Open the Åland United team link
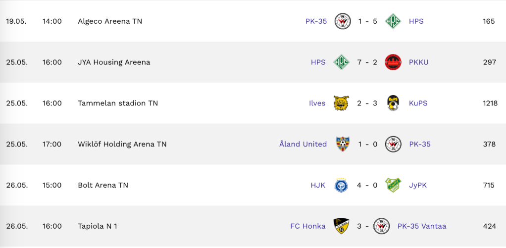Screen dimensions: 506x248 tap(303, 144)
